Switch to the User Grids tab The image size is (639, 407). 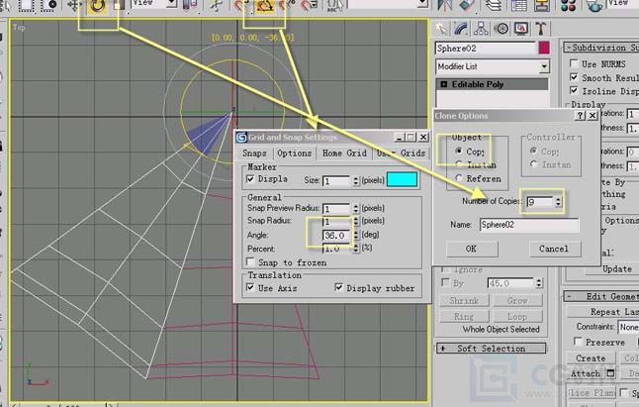pyautogui.click(x=401, y=153)
